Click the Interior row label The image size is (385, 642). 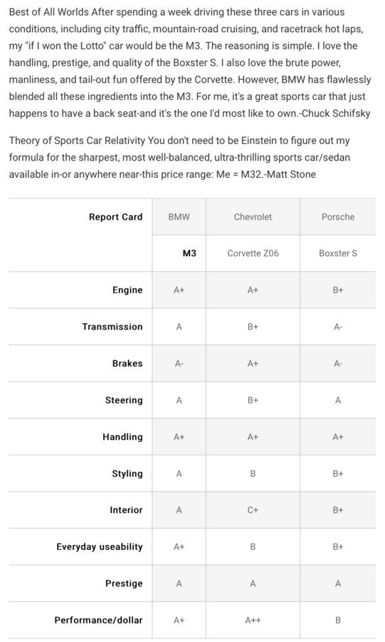[x=126, y=510]
